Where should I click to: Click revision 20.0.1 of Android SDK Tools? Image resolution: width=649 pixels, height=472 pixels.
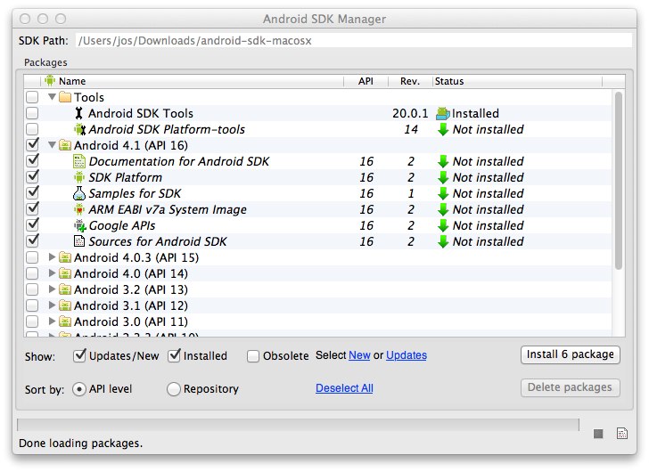point(410,113)
